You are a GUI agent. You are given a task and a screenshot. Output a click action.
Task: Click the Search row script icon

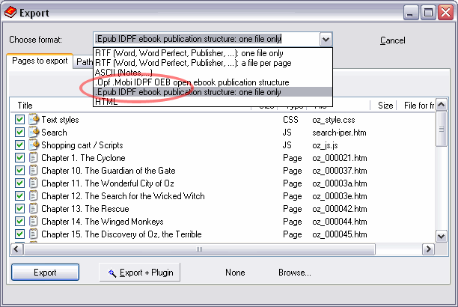point(34,132)
